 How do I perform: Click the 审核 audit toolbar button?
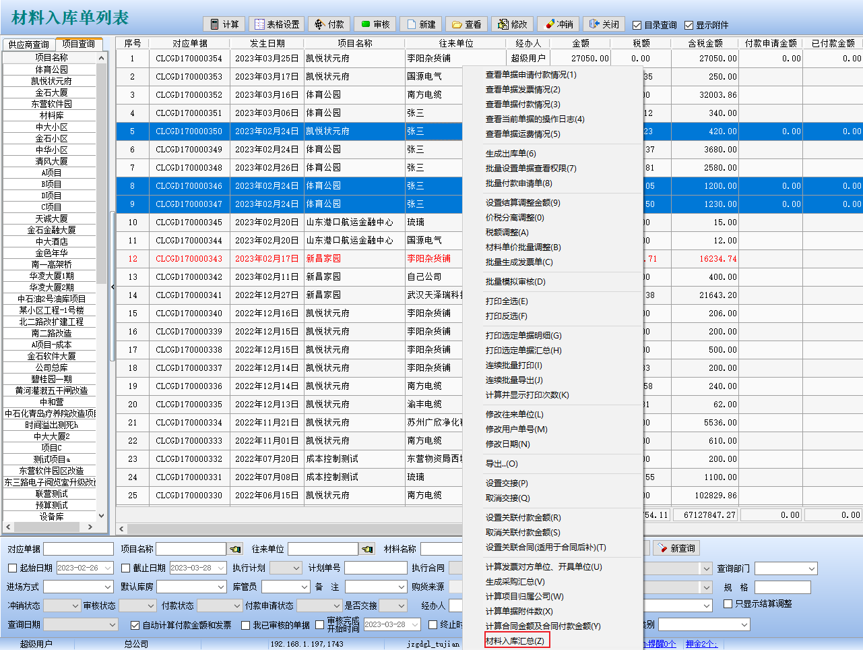[x=375, y=24]
